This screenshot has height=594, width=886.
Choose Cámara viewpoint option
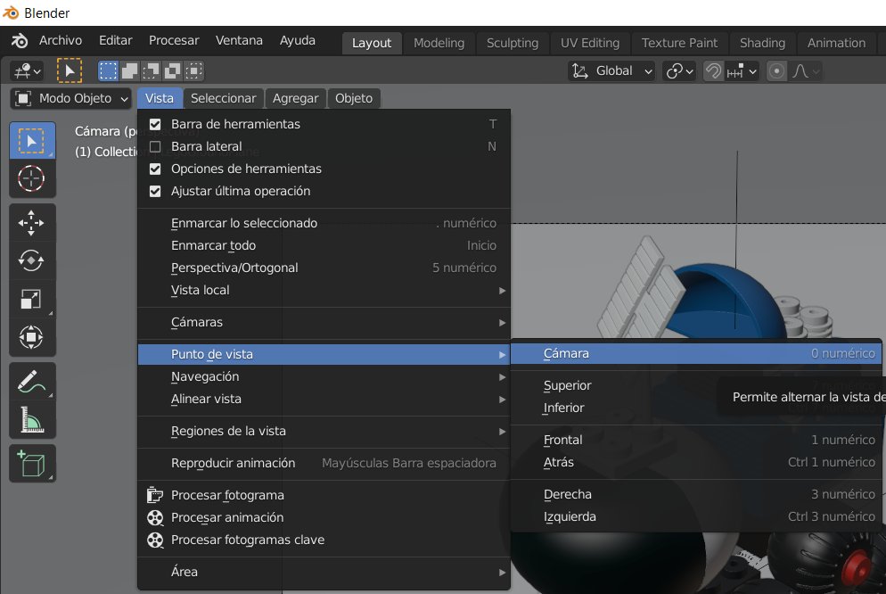(x=696, y=354)
